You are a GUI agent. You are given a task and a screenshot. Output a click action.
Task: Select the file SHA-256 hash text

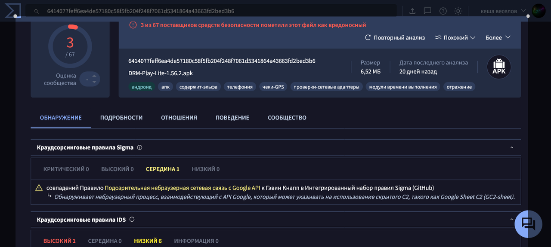222,61
